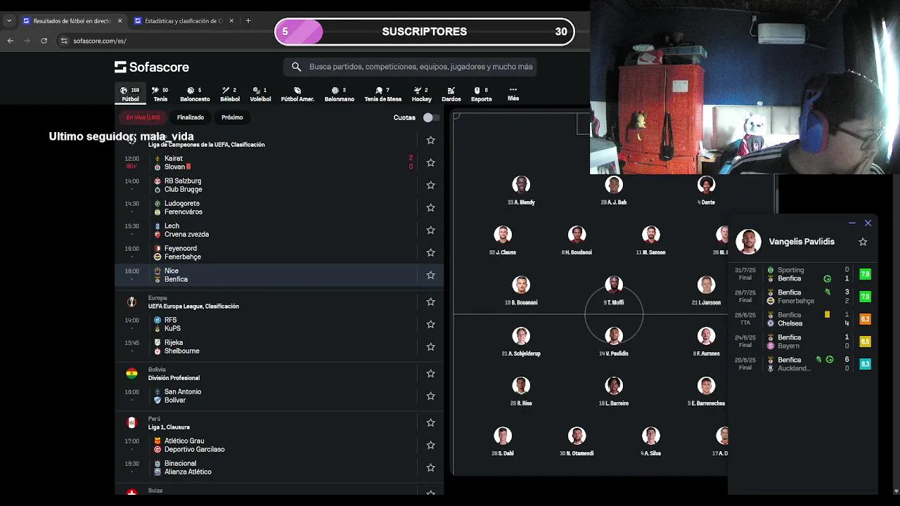Click the search magnifier icon
This screenshot has height=506, width=900.
point(296,67)
